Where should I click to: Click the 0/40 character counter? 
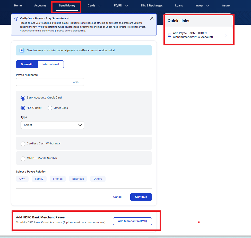click(x=76, y=83)
